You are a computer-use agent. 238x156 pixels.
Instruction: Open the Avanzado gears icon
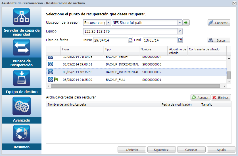point(22,106)
